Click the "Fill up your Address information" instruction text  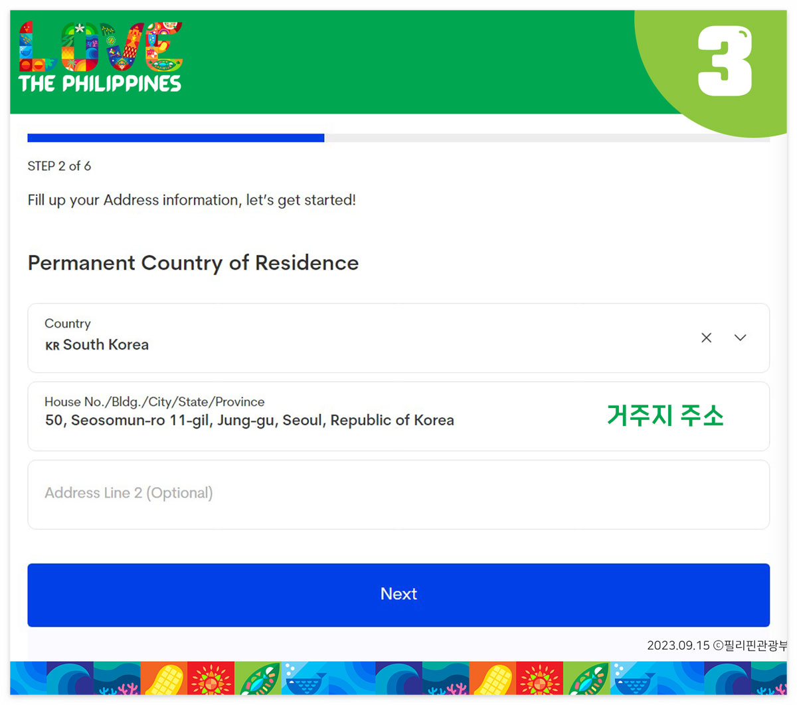(192, 200)
